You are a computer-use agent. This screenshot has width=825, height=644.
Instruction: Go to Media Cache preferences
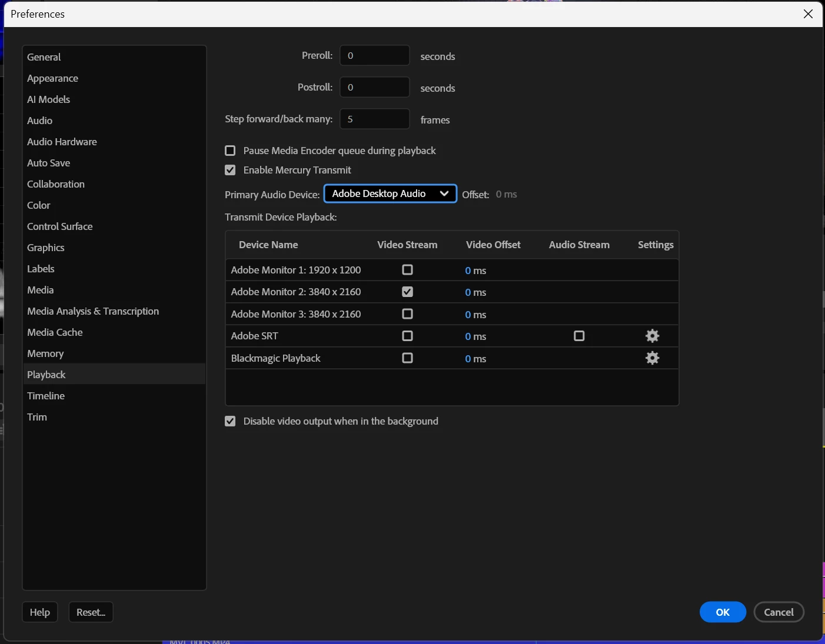114,332
